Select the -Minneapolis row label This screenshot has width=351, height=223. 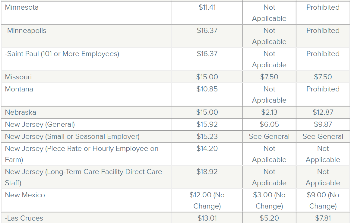click(26, 31)
